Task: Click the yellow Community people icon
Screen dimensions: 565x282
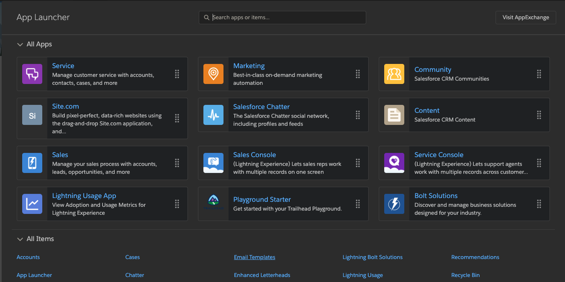Action: click(x=394, y=74)
